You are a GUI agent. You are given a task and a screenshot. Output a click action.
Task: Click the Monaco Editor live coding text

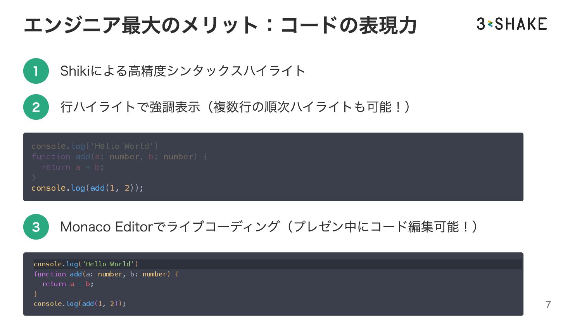(268, 227)
